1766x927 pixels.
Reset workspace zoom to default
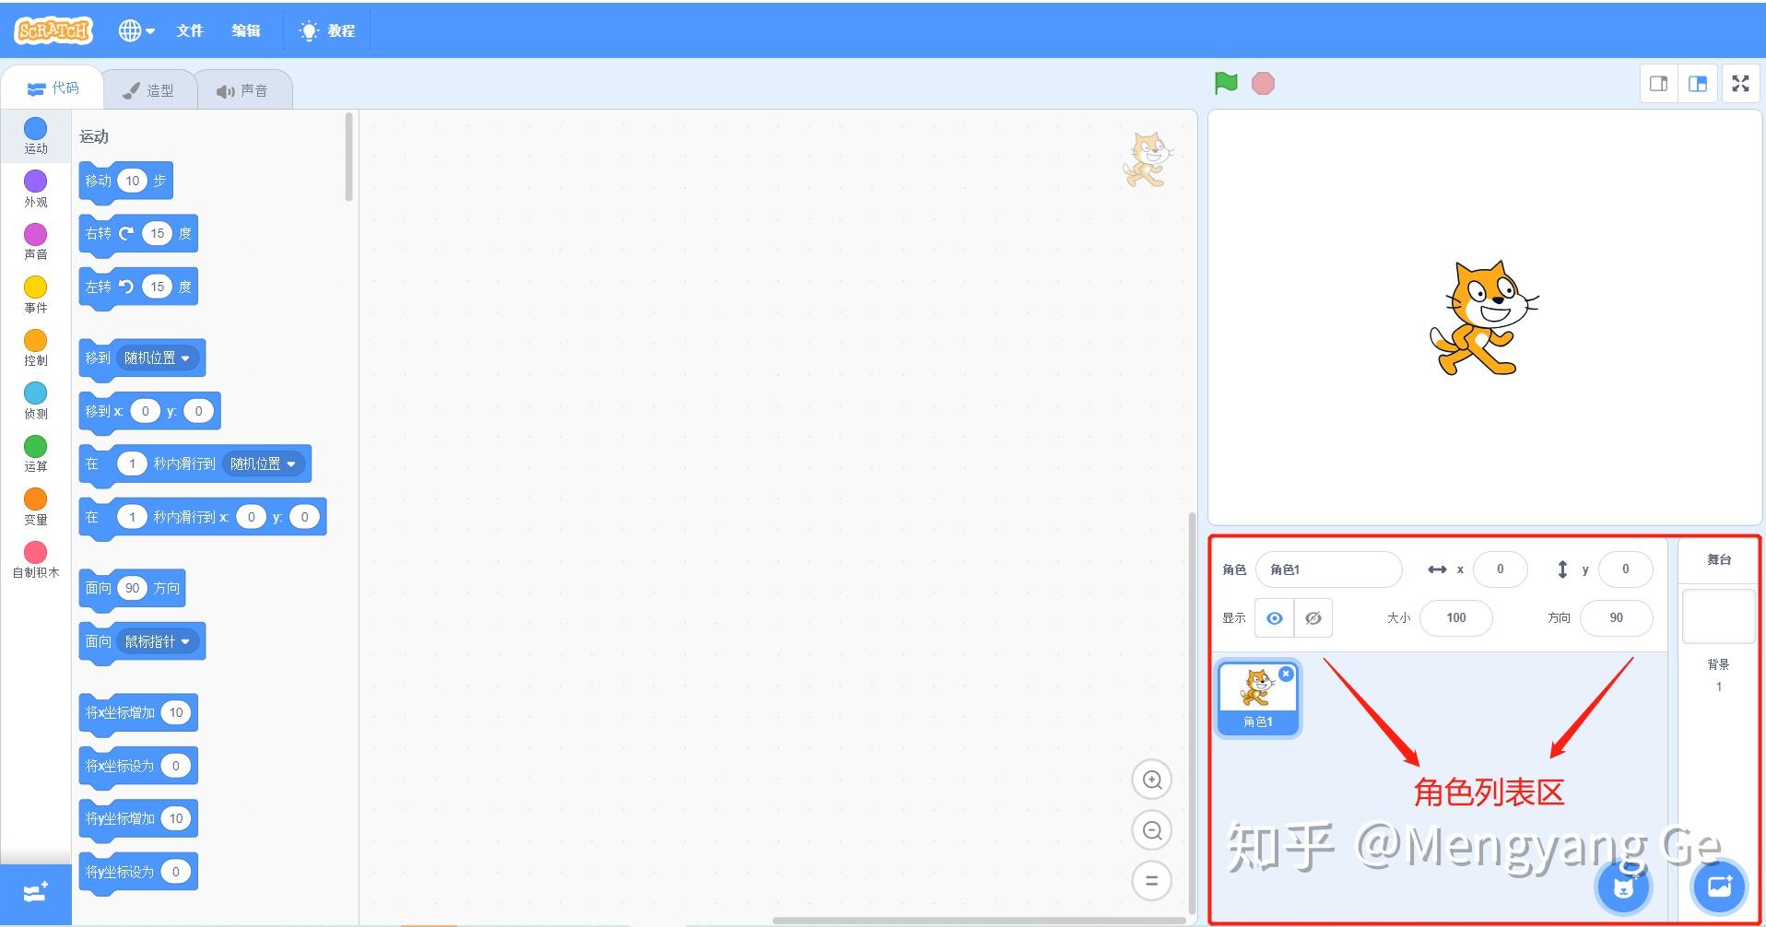[1152, 880]
